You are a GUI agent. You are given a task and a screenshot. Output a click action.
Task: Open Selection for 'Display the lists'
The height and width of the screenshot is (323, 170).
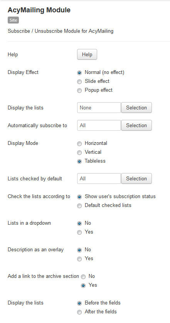pyautogui.click(x=136, y=108)
